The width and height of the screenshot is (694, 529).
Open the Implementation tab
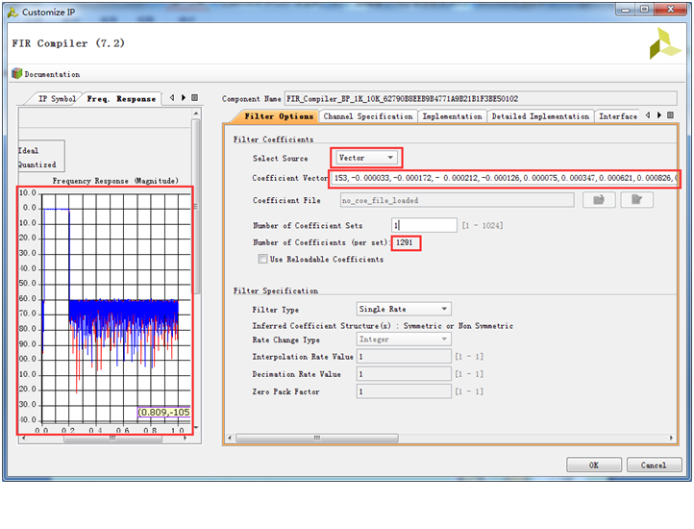(x=452, y=116)
